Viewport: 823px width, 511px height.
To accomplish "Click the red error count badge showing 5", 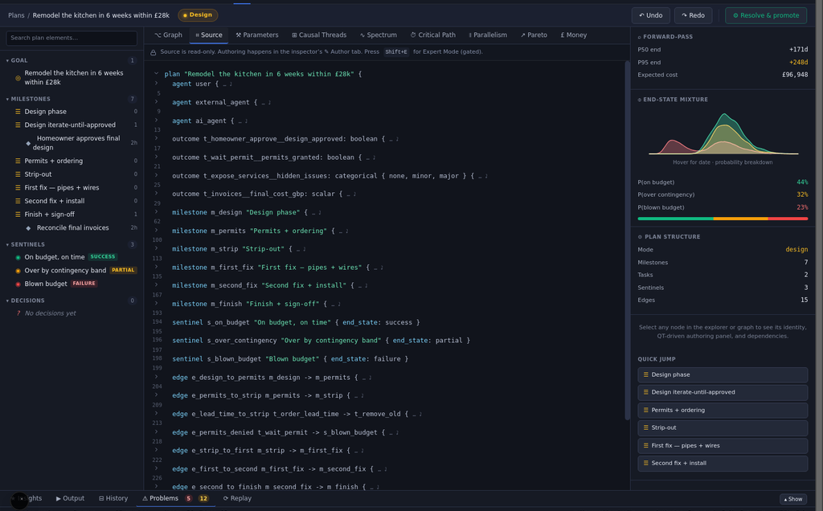I will coord(188,498).
